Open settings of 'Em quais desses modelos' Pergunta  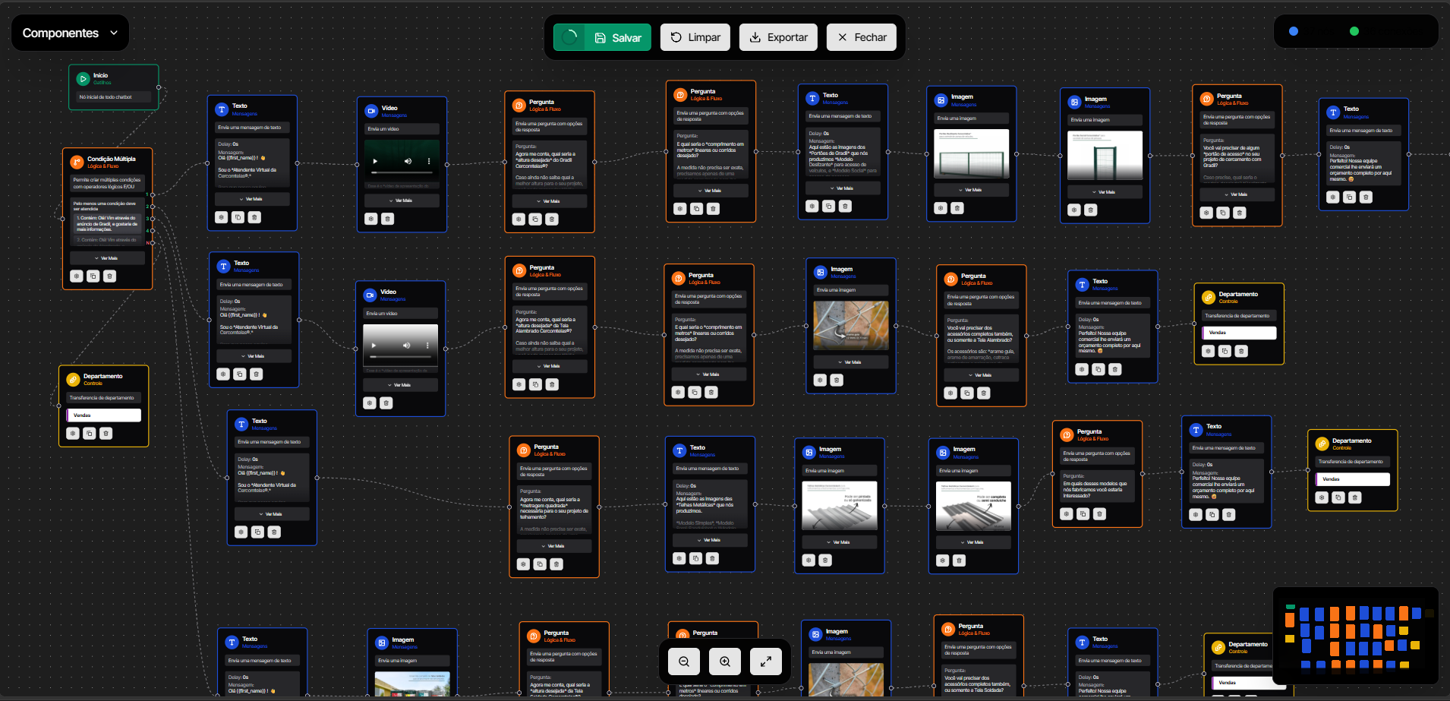tap(1067, 514)
